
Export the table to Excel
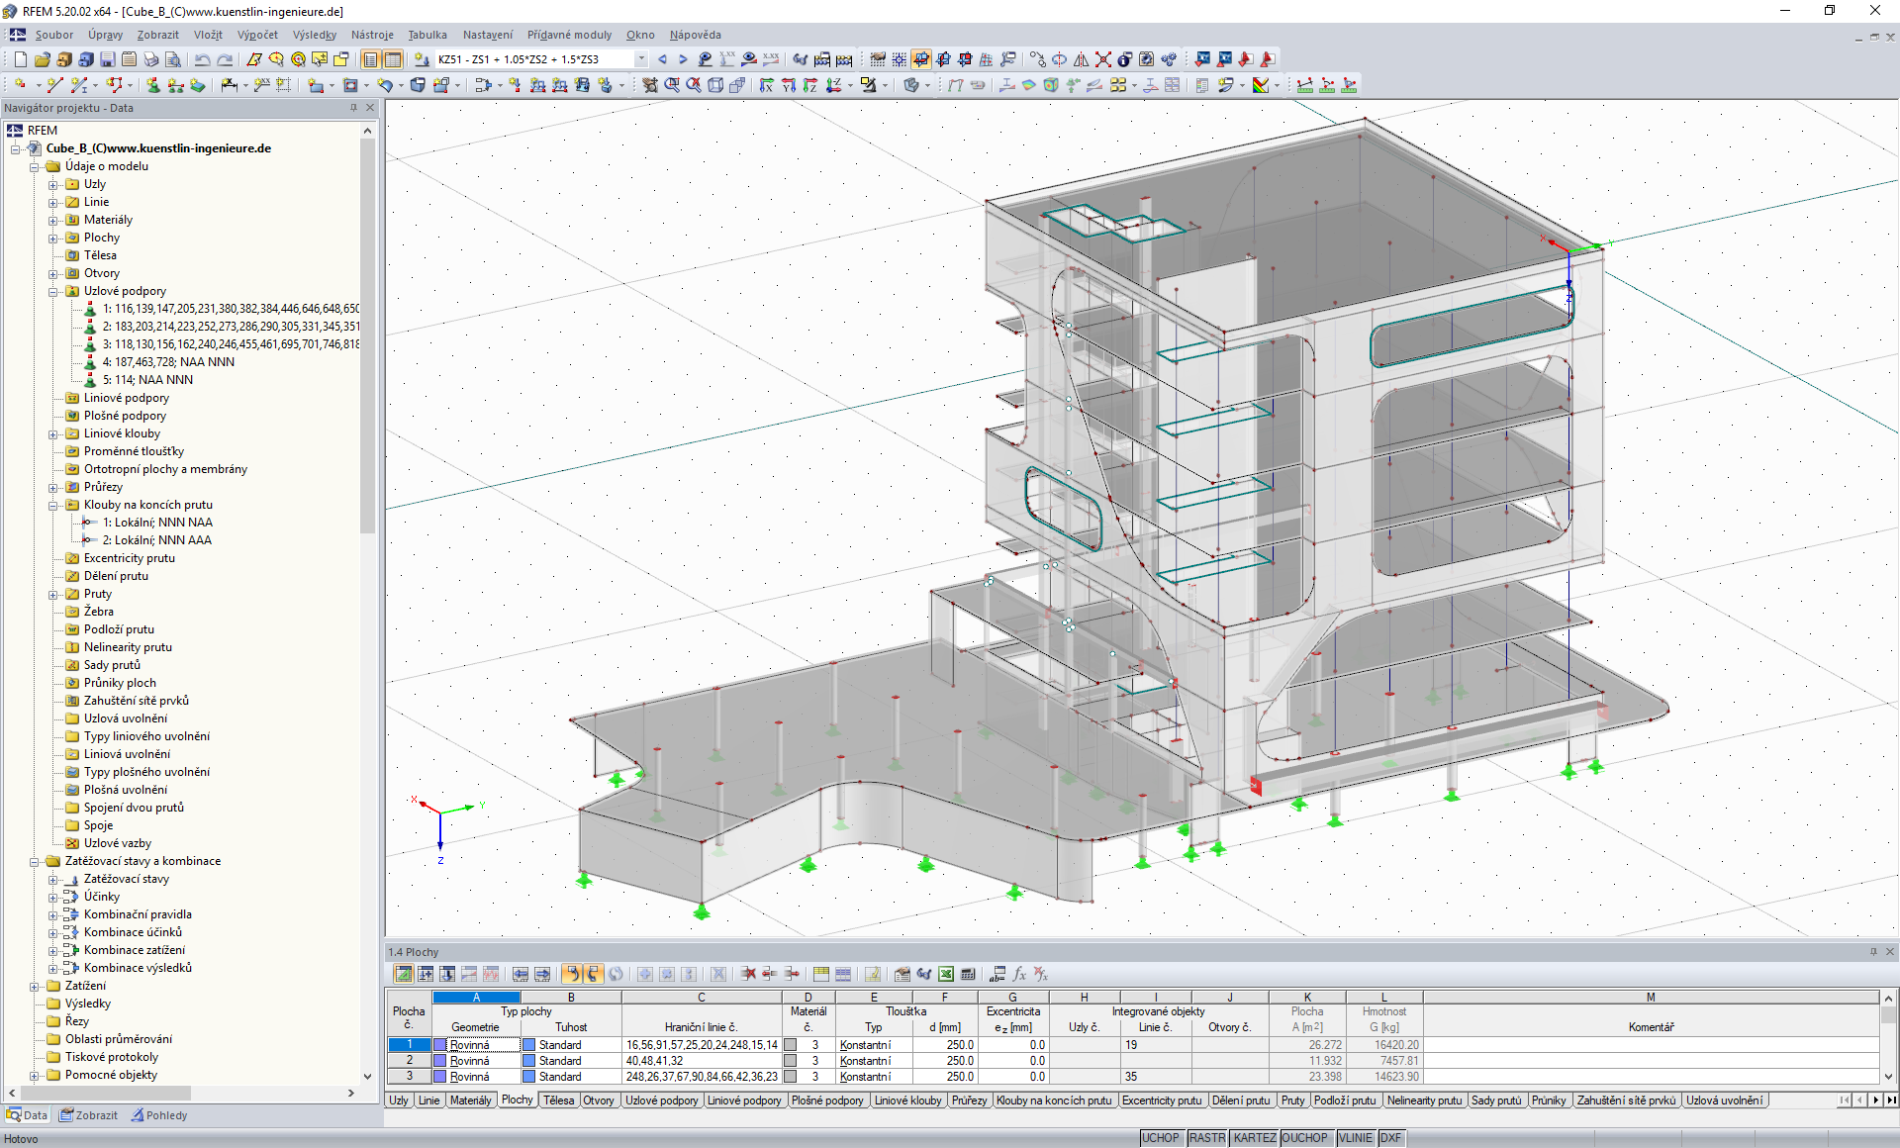[946, 975]
